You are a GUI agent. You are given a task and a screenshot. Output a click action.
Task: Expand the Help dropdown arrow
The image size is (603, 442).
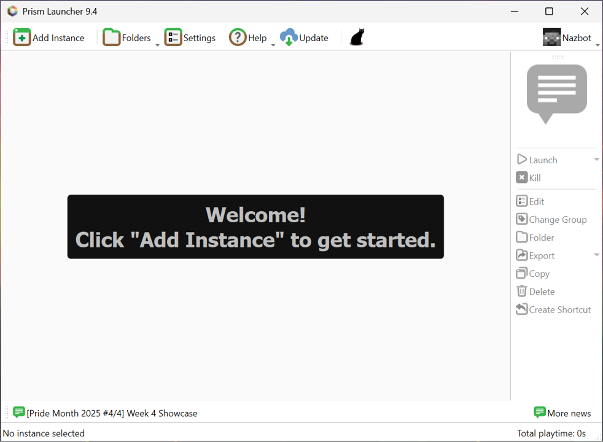273,45
